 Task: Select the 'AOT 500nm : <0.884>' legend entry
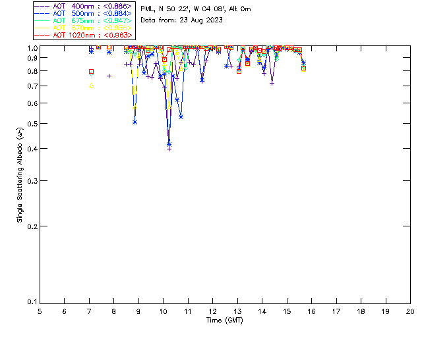83,13
